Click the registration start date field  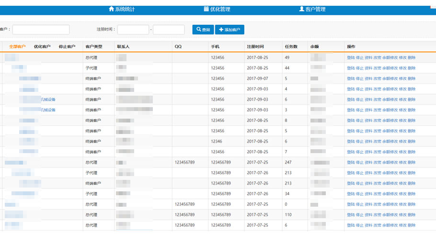point(133,30)
